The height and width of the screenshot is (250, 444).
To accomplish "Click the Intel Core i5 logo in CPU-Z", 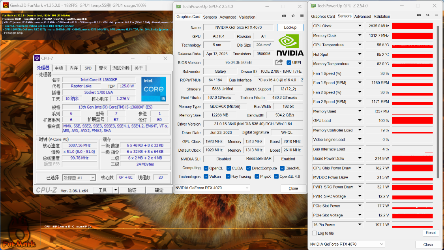I will [x=153, y=89].
